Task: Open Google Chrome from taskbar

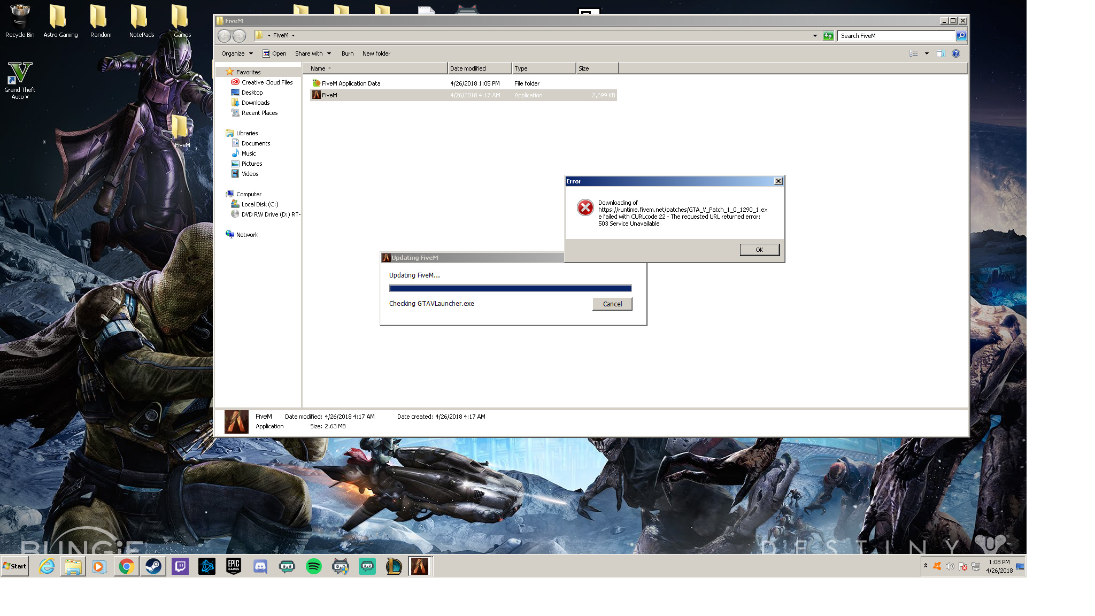Action: coord(127,566)
